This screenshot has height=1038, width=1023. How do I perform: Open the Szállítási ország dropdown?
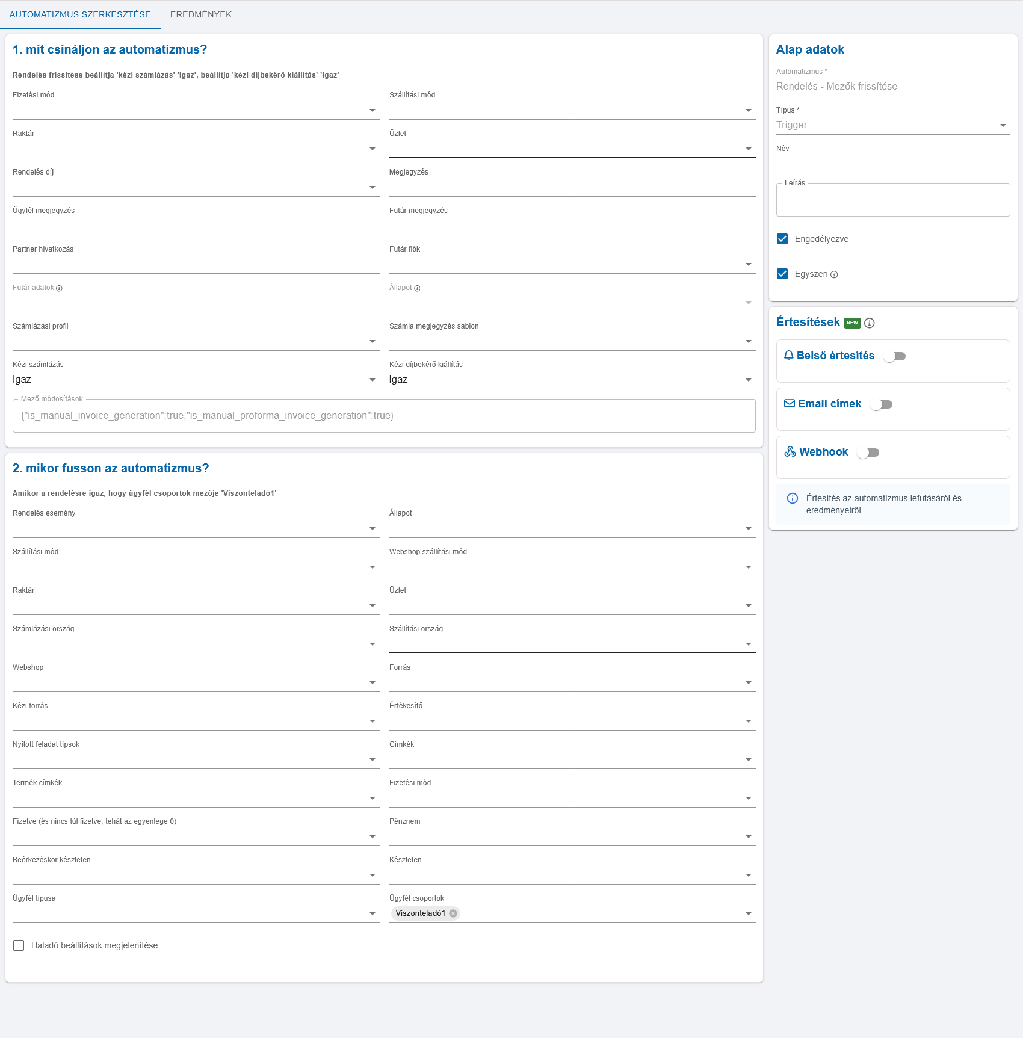pyautogui.click(x=572, y=644)
